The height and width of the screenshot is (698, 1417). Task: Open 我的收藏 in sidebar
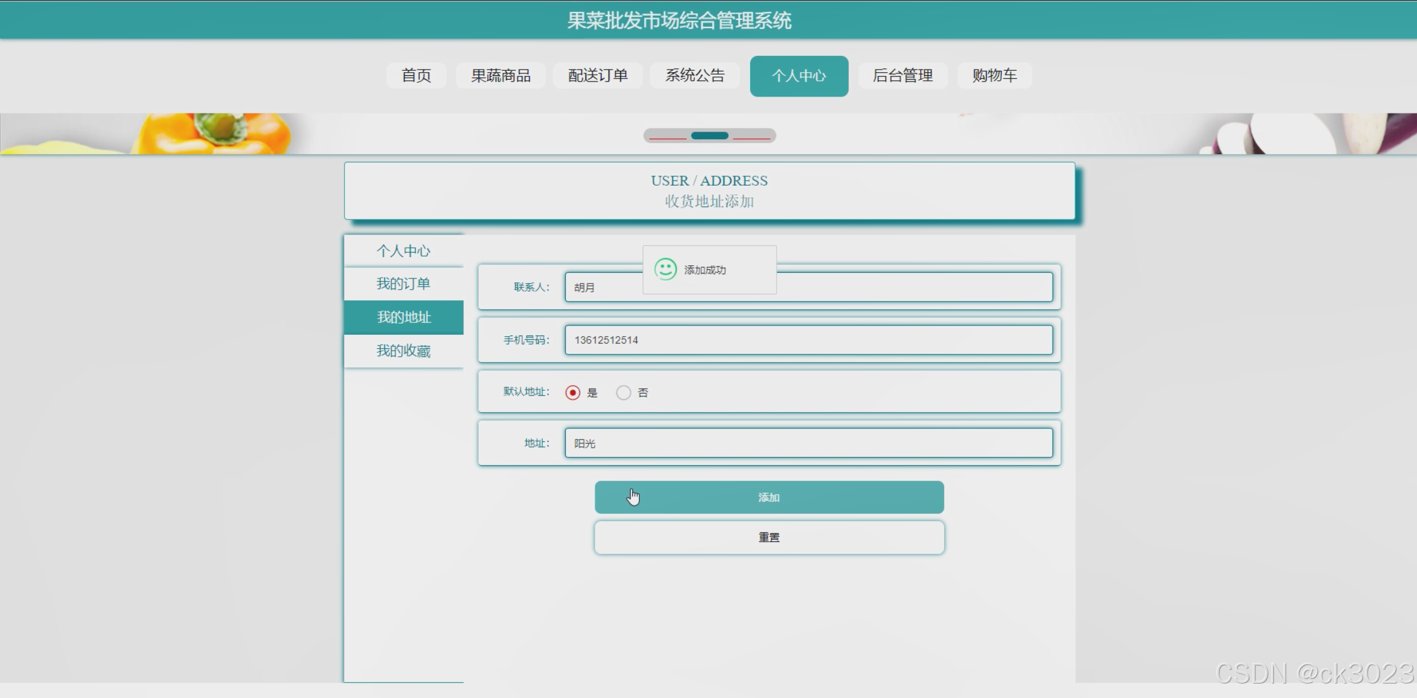click(403, 351)
